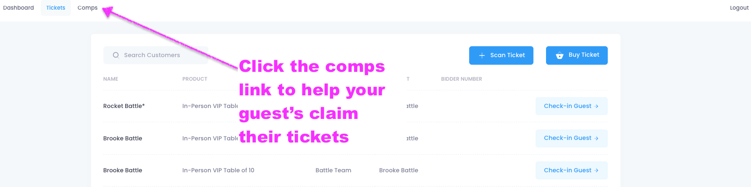Click the Buy Ticket button label
751x187 pixels.
click(584, 55)
